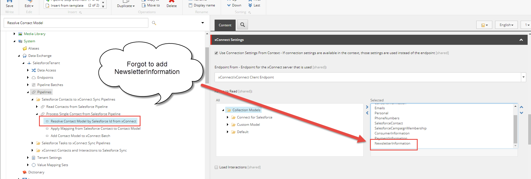Enable the Load Interactions checkbox
The image size is (531, 179).
tap(216, 167)
